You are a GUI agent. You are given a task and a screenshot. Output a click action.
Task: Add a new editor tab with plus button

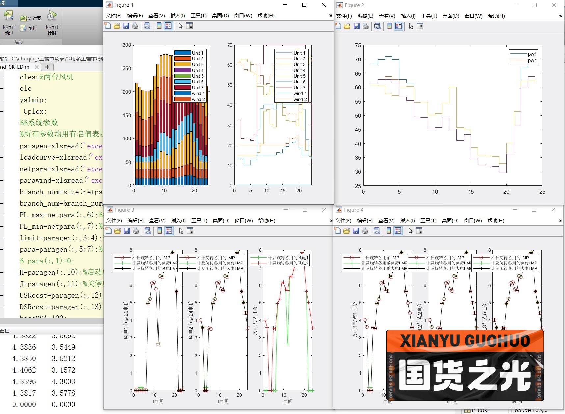tap(47, 67)
